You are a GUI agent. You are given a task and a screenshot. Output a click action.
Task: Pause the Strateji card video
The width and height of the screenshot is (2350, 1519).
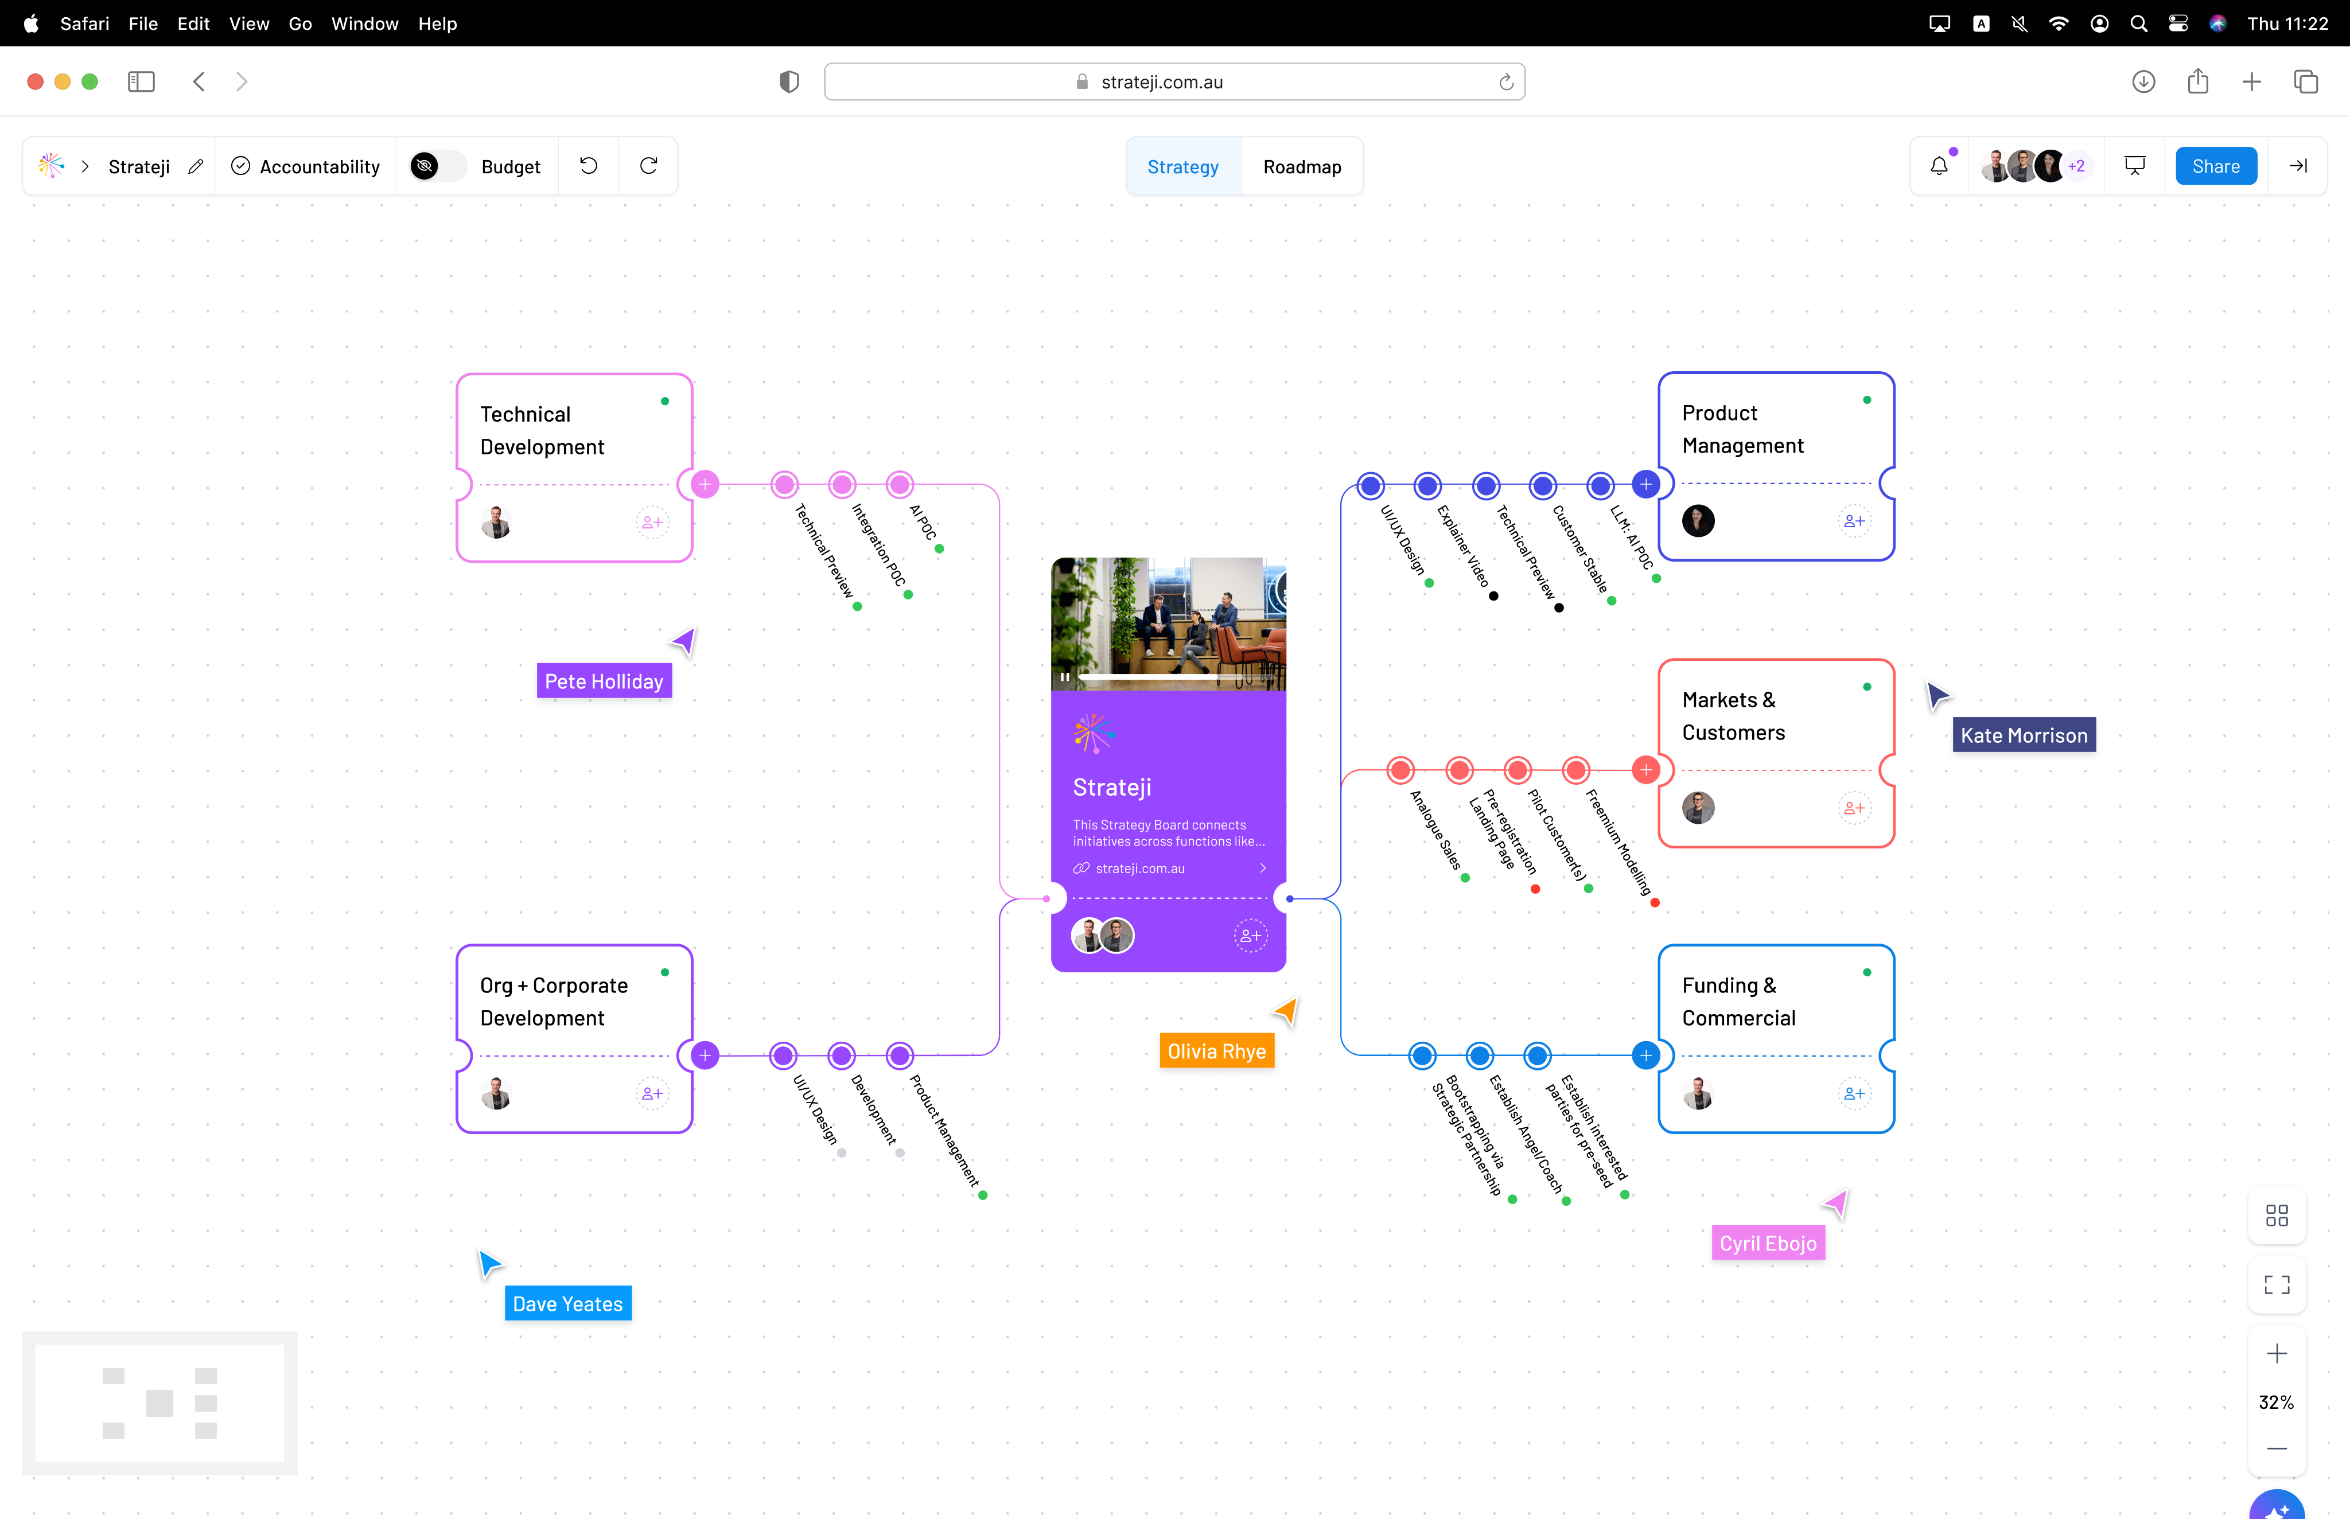click(1064, 677)
